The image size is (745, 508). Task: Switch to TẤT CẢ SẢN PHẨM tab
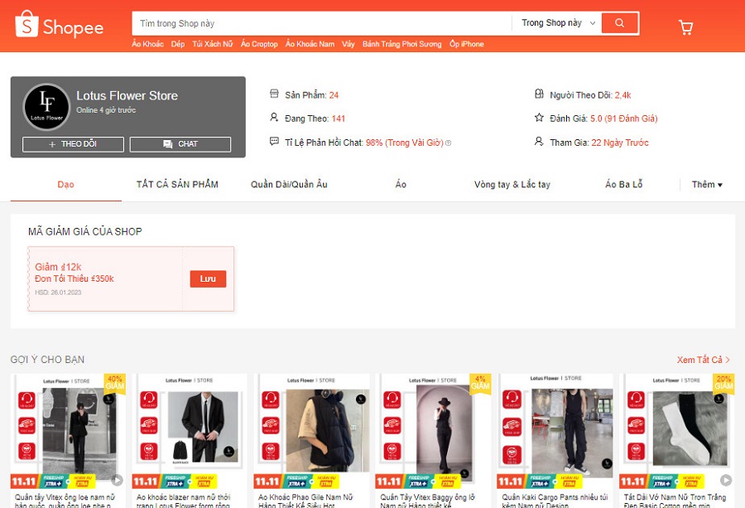pos(177,184)
